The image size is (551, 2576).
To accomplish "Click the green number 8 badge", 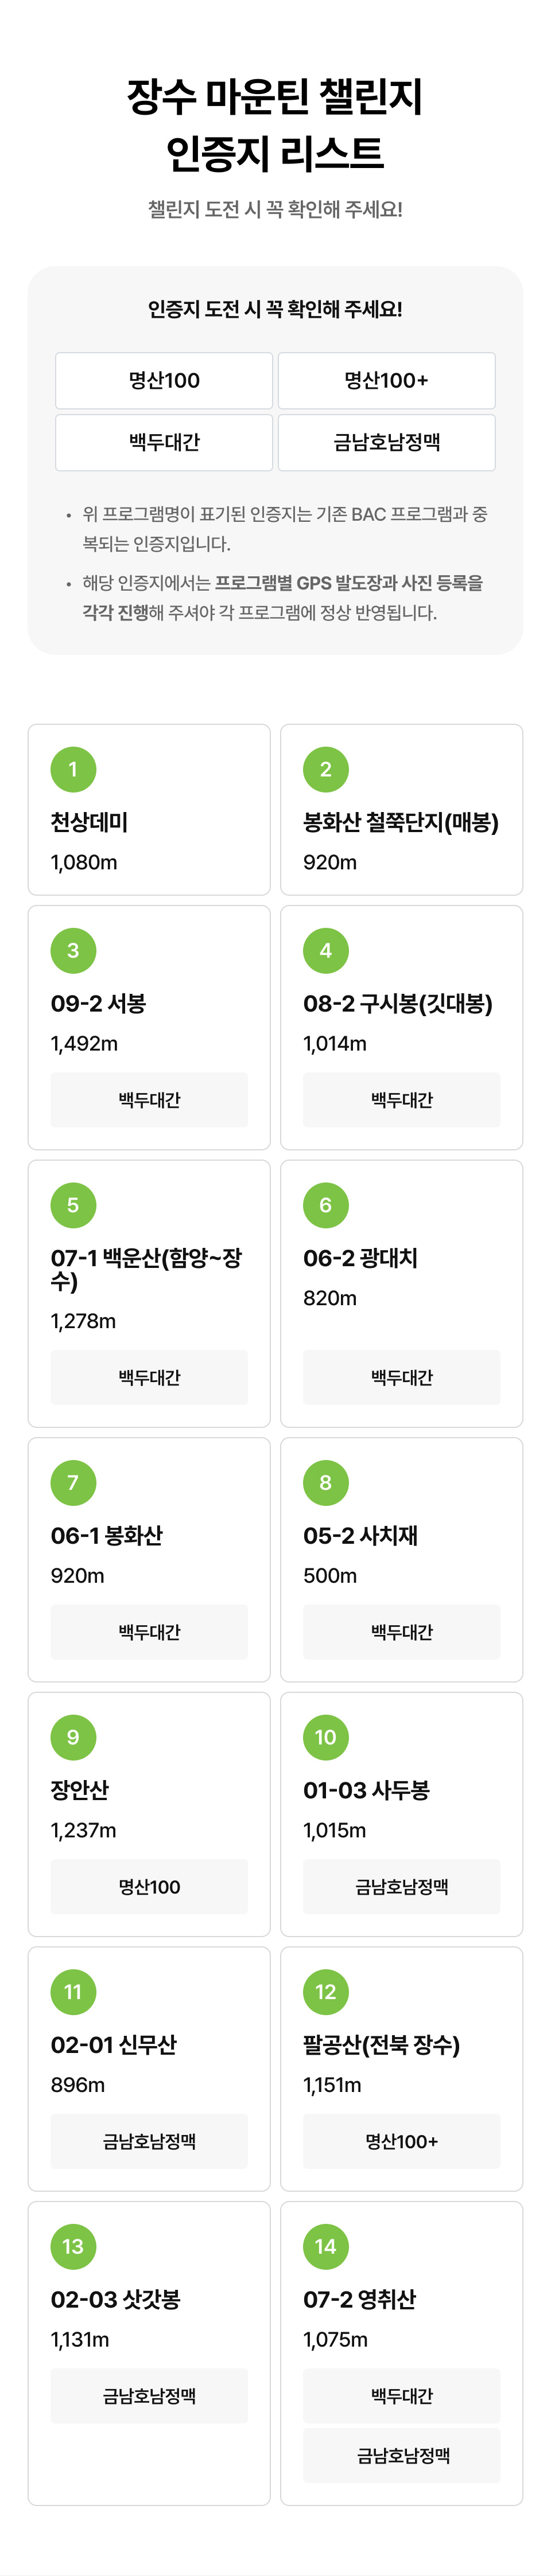I will pos(326,1482).
